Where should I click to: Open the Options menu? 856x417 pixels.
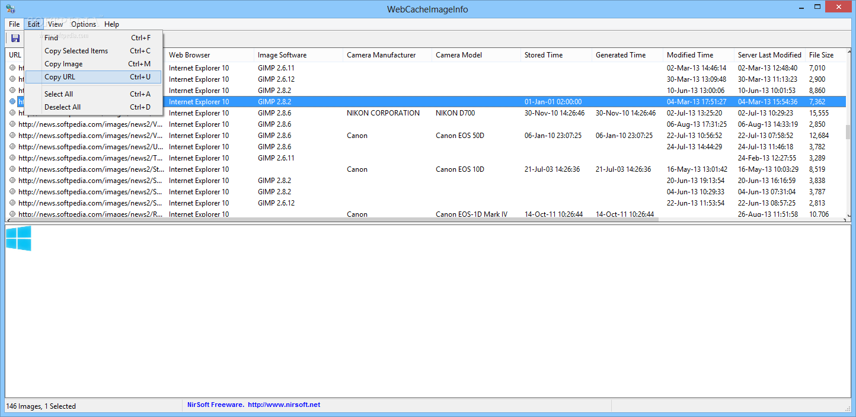tap(84, 24)
